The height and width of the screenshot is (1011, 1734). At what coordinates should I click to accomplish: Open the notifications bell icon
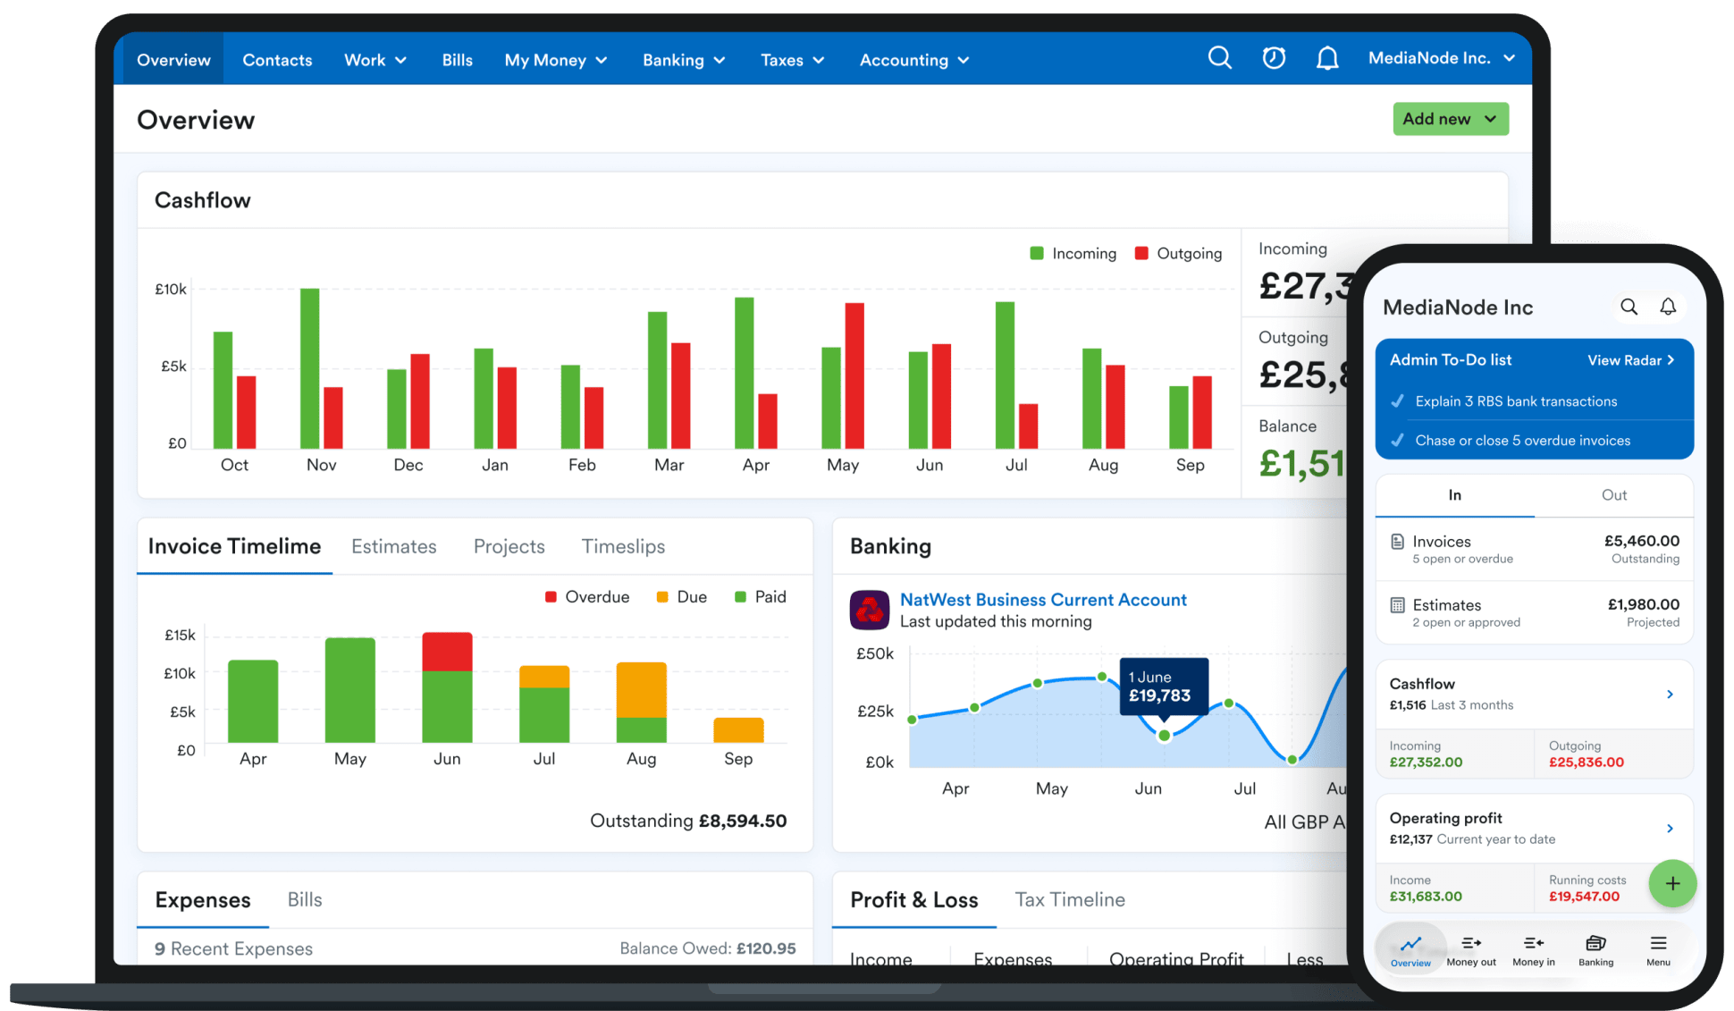click(x=1327, y=58)
